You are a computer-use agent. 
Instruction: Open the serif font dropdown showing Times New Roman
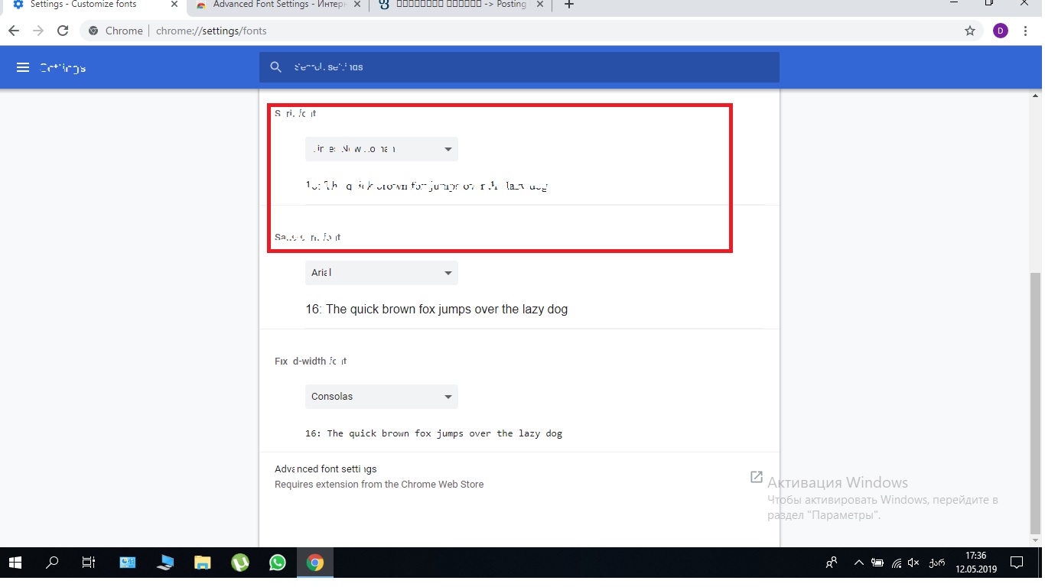(x=382, y=149)
